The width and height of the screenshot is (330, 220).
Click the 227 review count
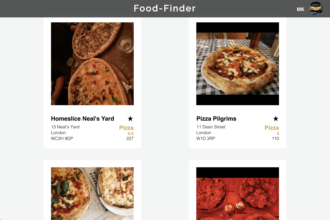(130, 139)
